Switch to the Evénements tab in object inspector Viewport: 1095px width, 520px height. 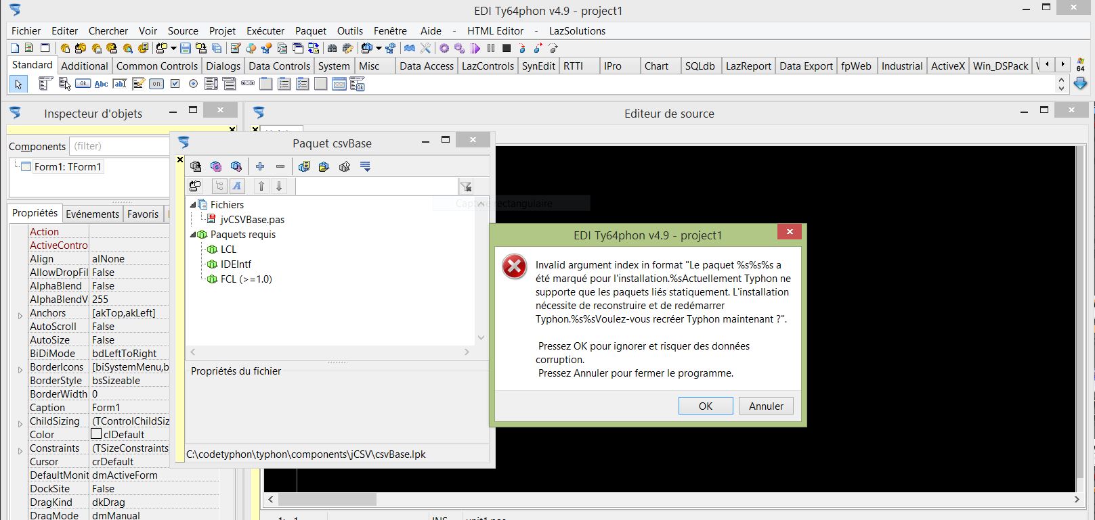[x=92, y=214]
